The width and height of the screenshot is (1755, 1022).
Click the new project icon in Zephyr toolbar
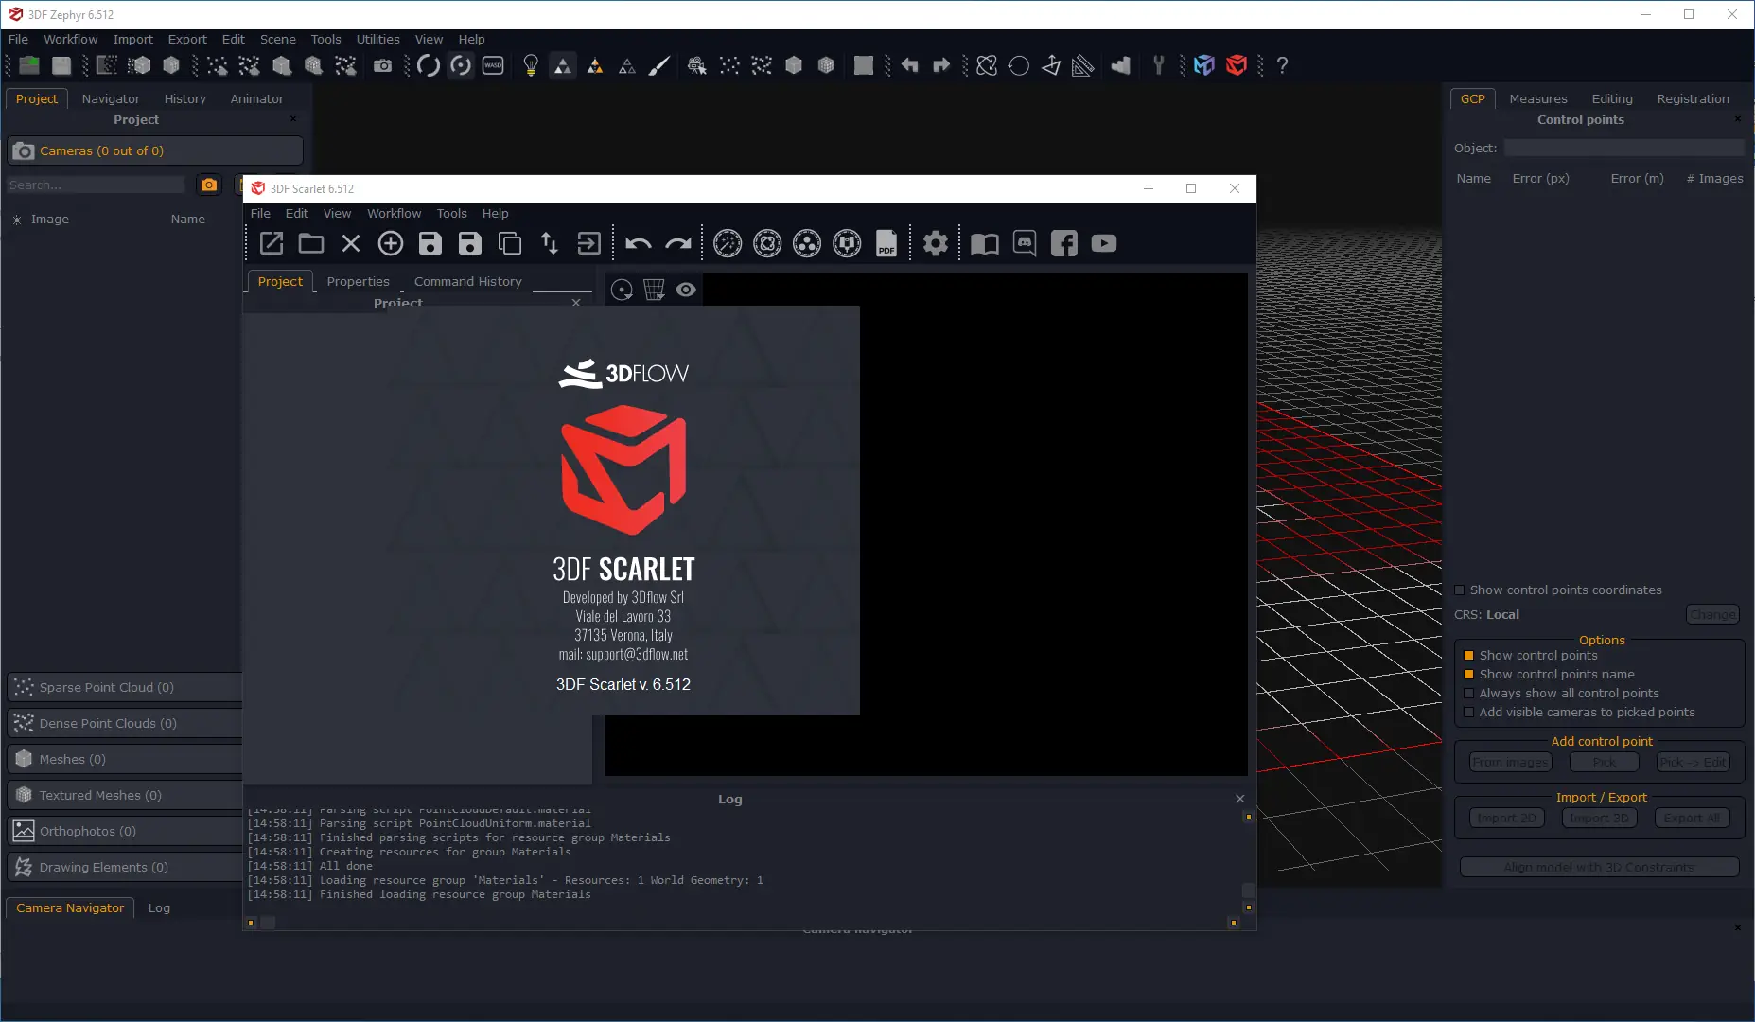[29, 65]
